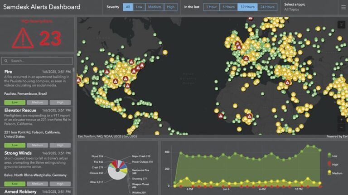348x195 pixels.
Task: Click the Fire 646 pie label
Action: [x=98, y=162]
